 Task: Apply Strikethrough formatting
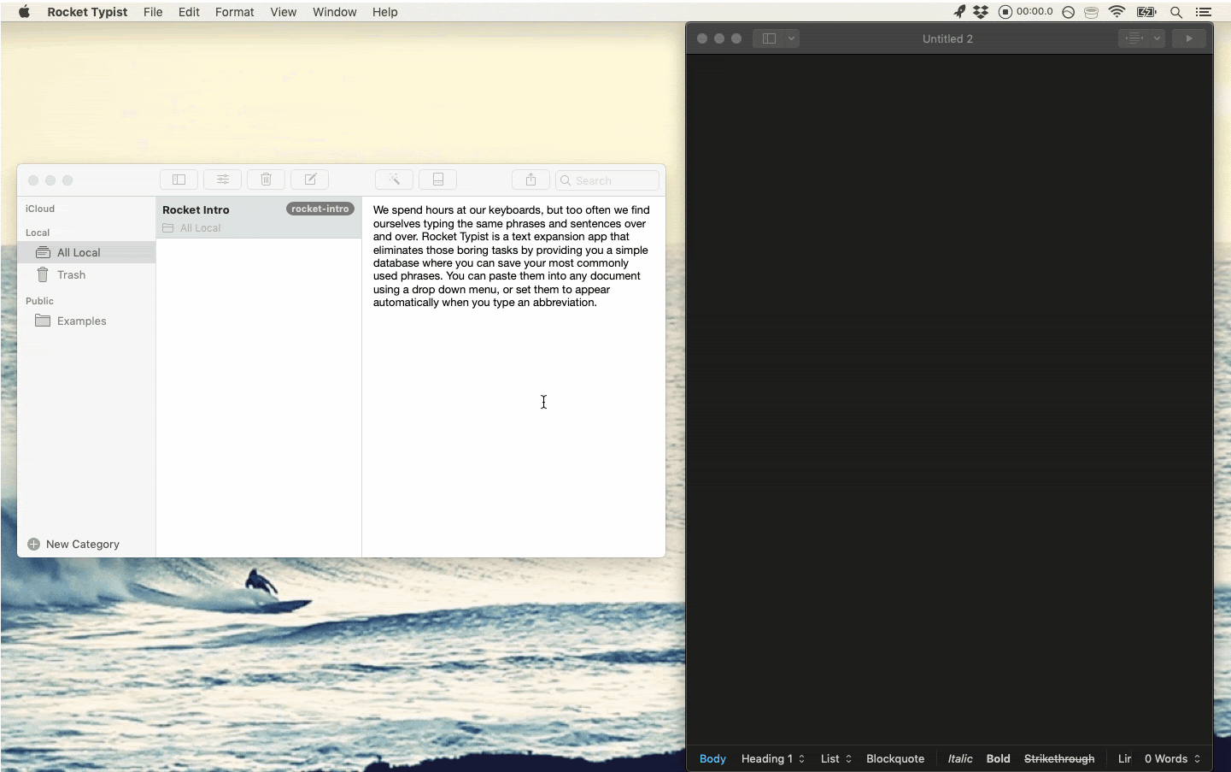(x=1059, y=758)
